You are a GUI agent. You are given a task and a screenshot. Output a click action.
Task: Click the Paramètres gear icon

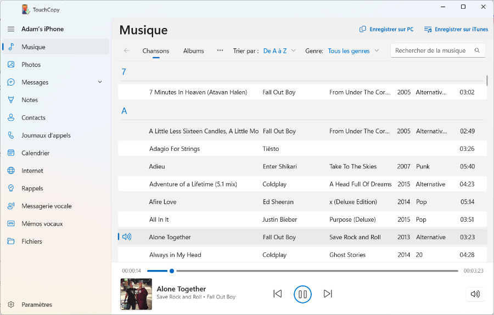pos(11,305)
